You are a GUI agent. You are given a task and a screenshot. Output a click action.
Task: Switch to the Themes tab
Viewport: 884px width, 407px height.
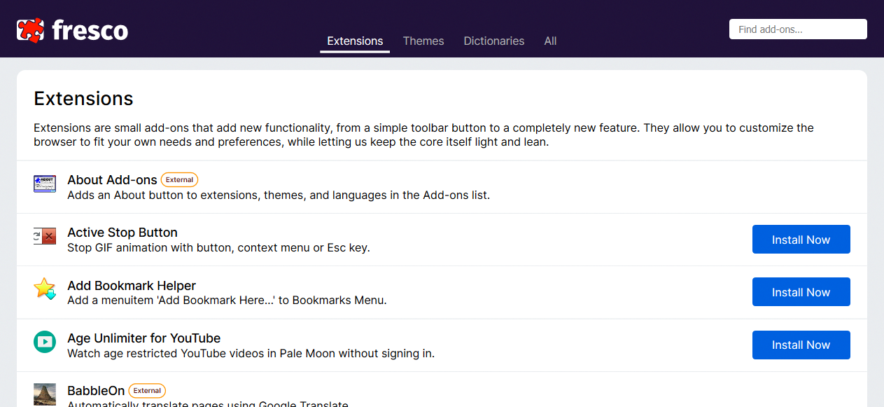[x=423, y=41]
